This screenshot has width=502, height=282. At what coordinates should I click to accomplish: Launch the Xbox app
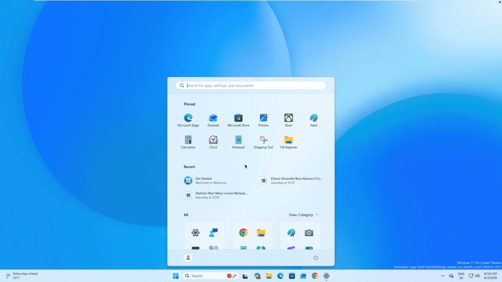(288, 120)
